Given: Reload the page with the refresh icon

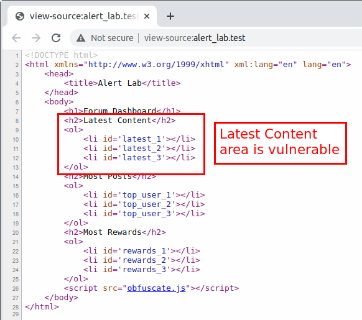Looking at the screenshot, I should (56, 38).
